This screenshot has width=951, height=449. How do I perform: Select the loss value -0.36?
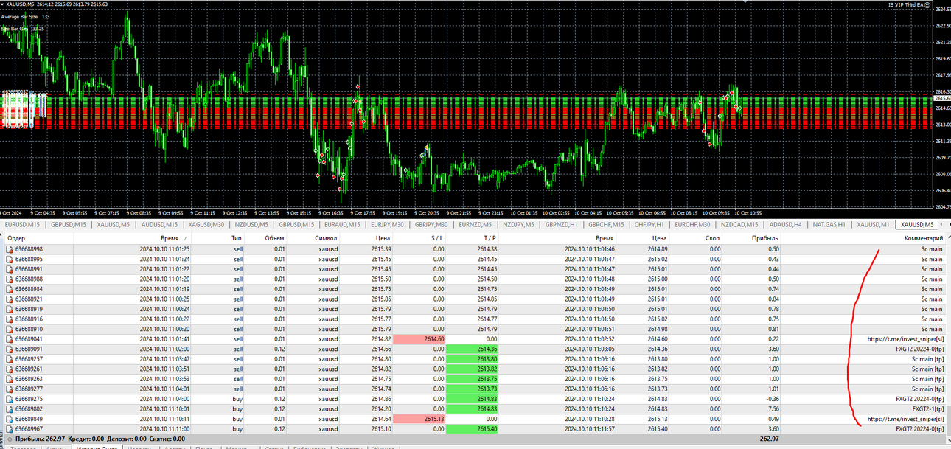pyautogui.click(x=772, y=399)
